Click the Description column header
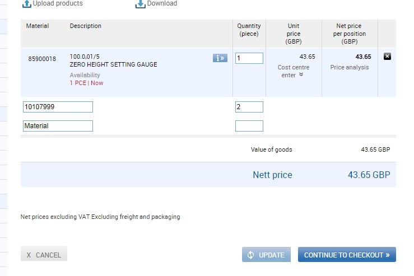Image resolution: width=414 pixels, height=276 pixels. 85,26
